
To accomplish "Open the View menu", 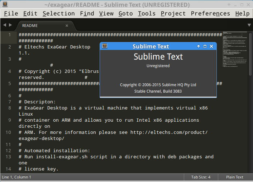I will 106,13.
